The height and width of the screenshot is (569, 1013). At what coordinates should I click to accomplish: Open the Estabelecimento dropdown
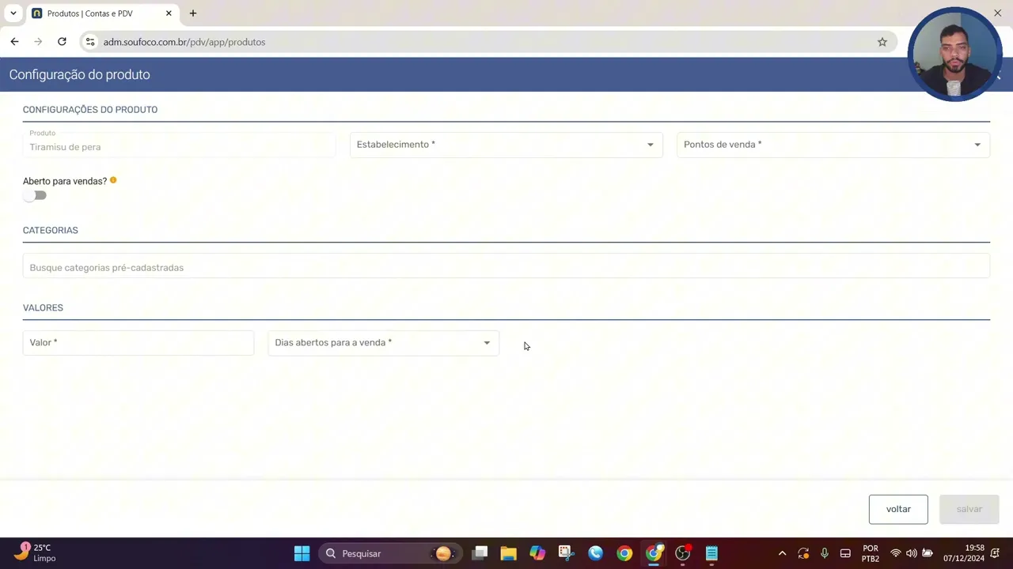[506, 145]
